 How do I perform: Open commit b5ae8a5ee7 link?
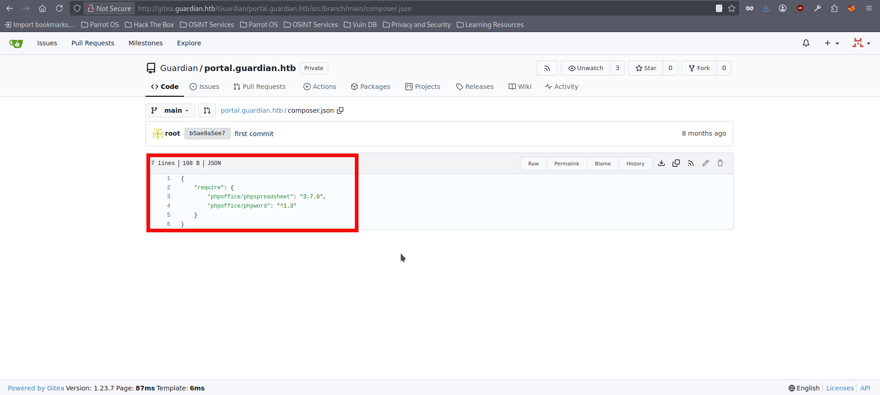click(x=207, y=133)
